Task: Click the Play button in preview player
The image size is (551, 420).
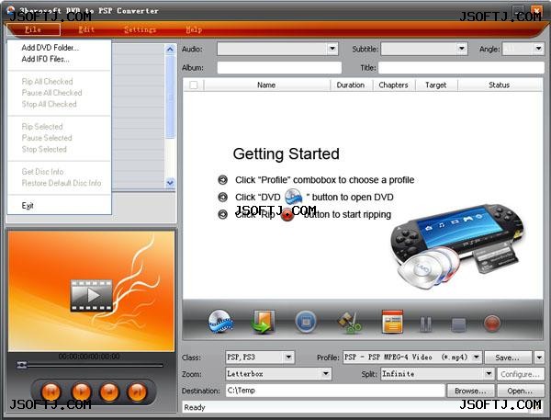Action: pos(81,392)
